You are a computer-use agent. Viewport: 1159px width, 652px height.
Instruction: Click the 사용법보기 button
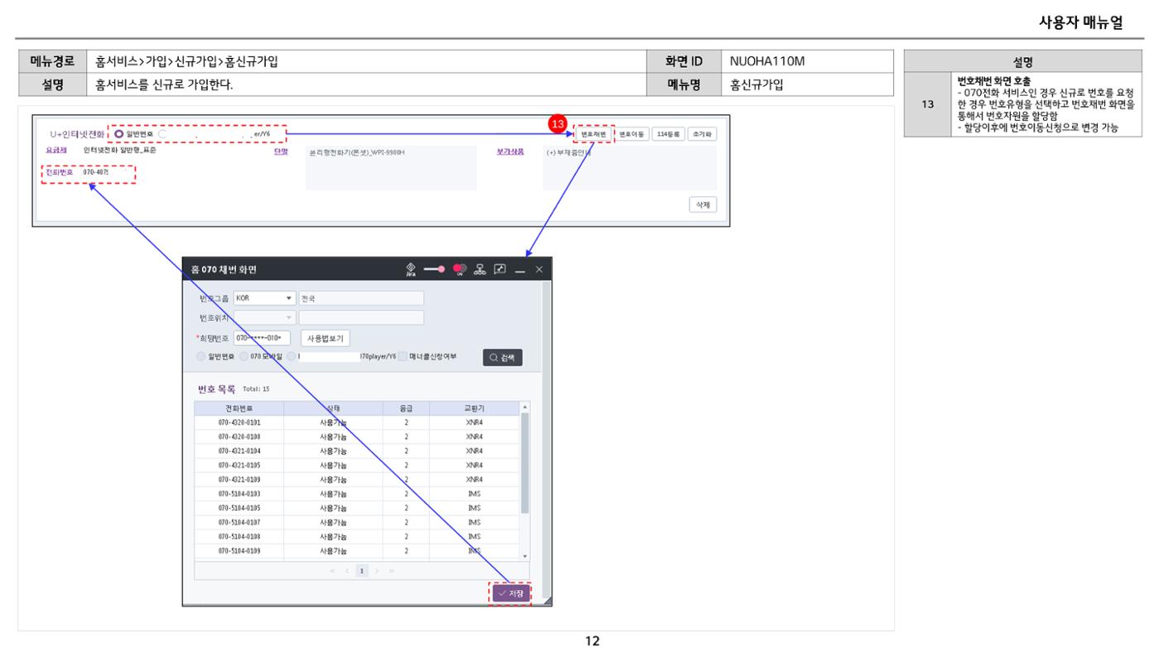click(325, 338)
